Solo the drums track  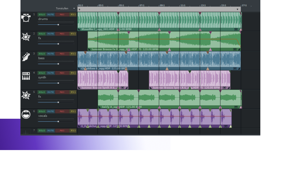[42, 15]
